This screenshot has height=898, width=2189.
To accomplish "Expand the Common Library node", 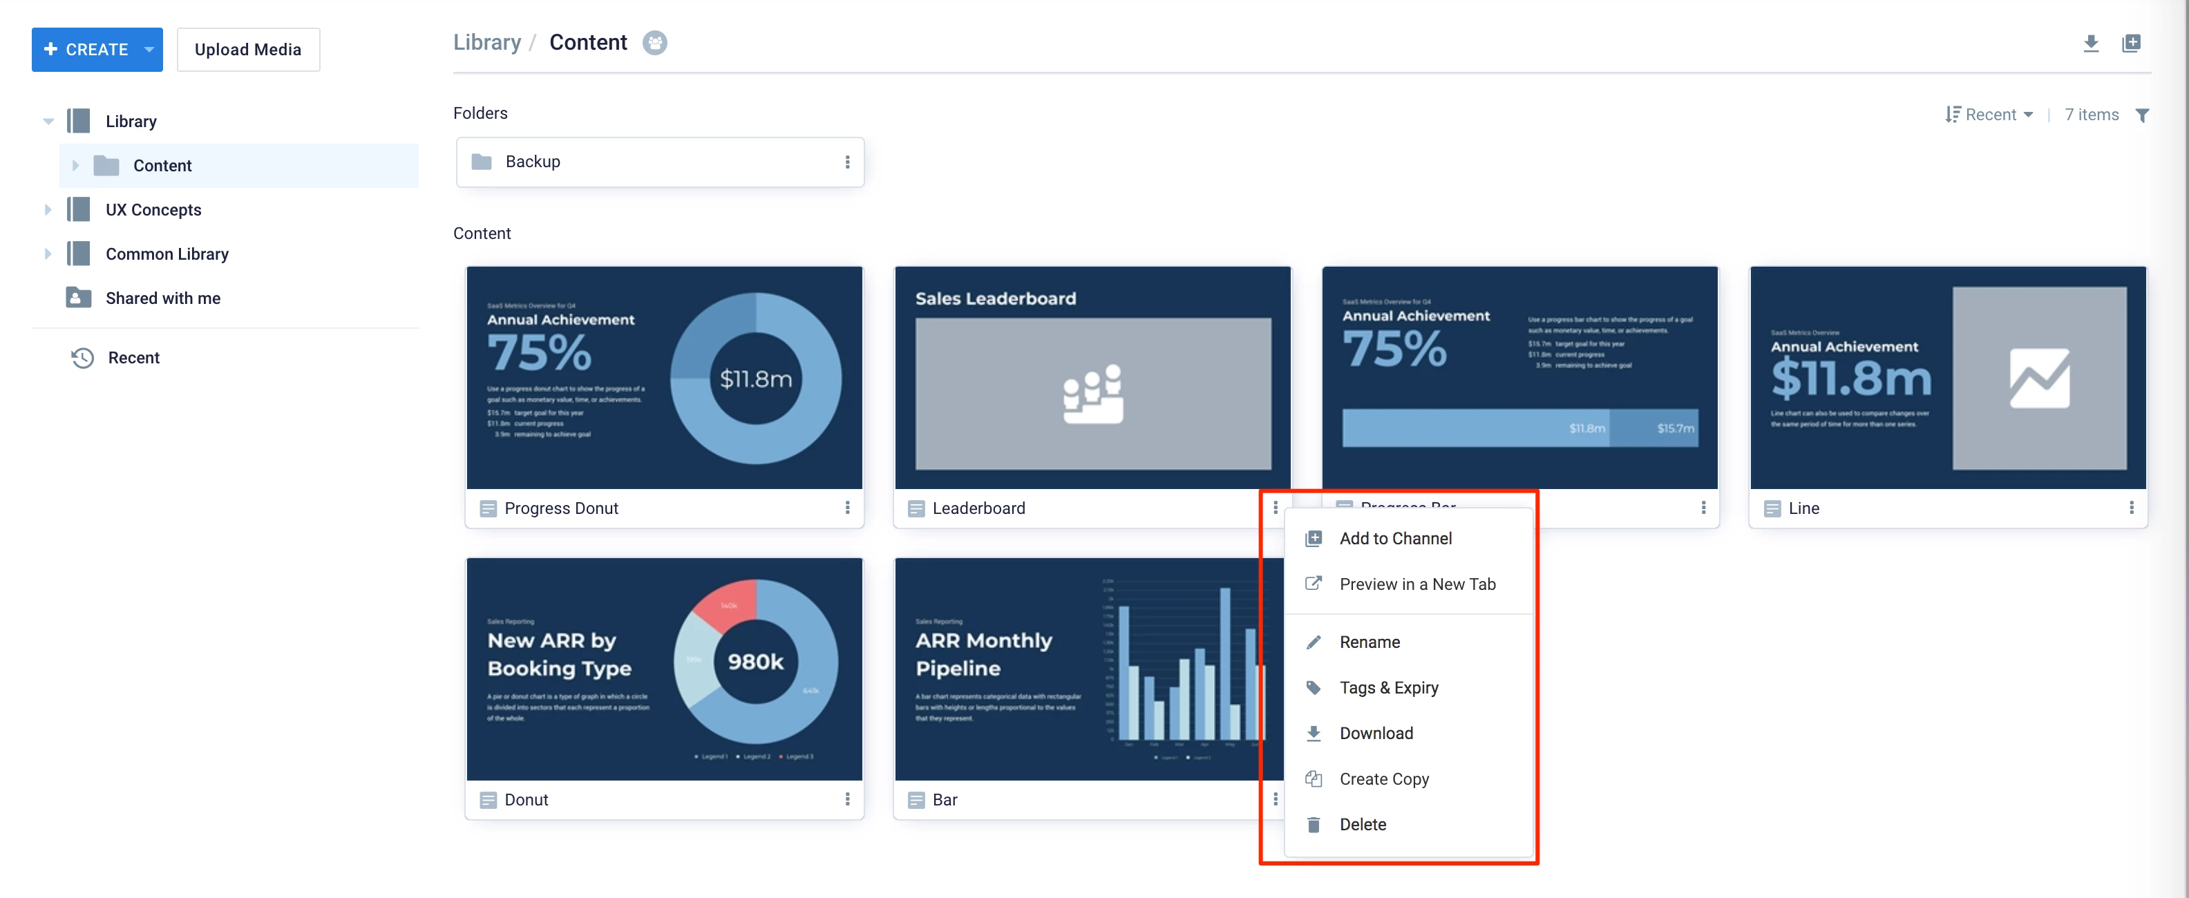I will (x=48, y=254).
